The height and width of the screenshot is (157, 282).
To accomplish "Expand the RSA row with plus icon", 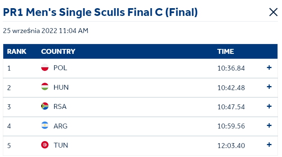I will pyautogui.click(x=269, y=106).
